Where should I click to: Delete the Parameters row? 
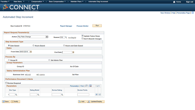click(100, 94)
